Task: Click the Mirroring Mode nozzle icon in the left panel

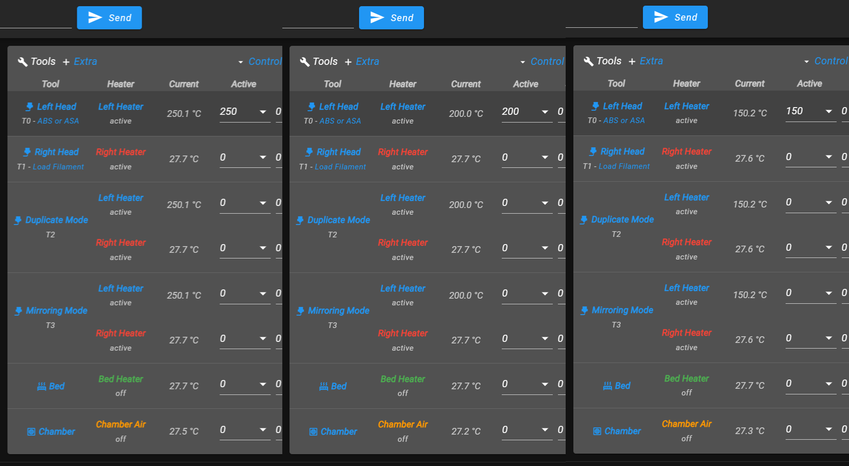Action: click(x=19, y=311)
